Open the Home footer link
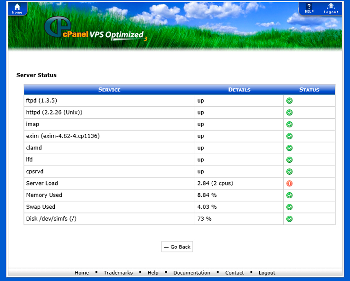 coord(82,273)
